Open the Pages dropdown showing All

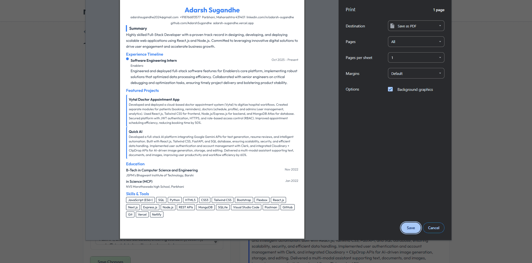[x=416, y=42]
